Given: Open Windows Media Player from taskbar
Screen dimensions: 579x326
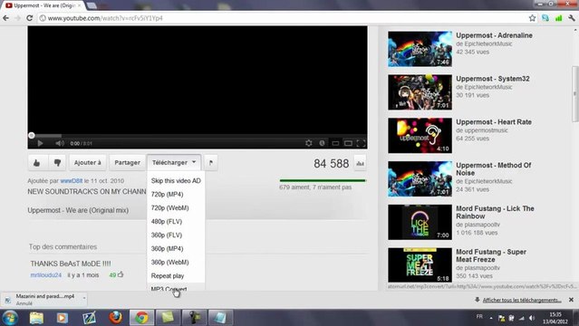Looking at the screenshot, I should [62, 318].
